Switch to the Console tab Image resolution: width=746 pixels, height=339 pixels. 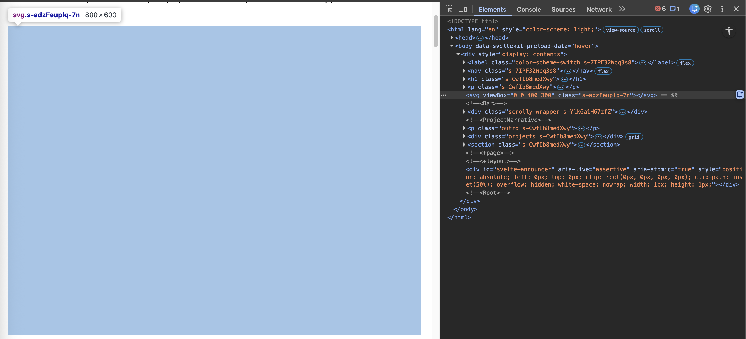529,9
